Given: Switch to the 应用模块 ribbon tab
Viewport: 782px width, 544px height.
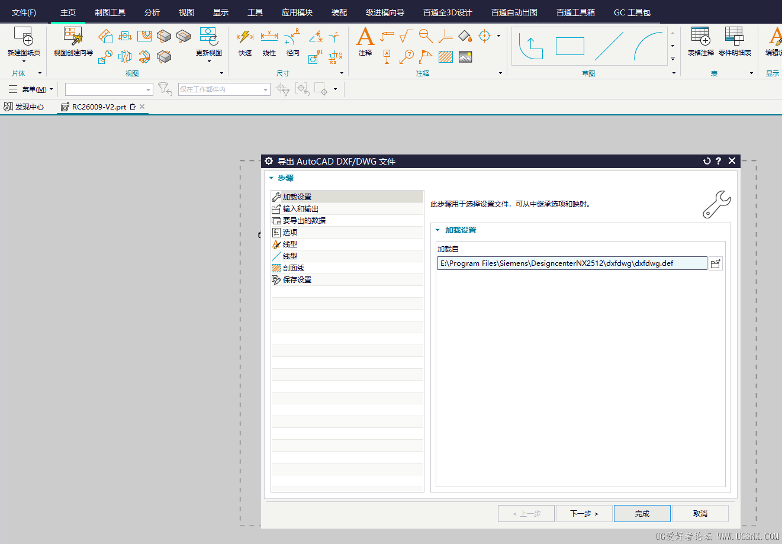Looking at the screenshot, I should point(297,12).
